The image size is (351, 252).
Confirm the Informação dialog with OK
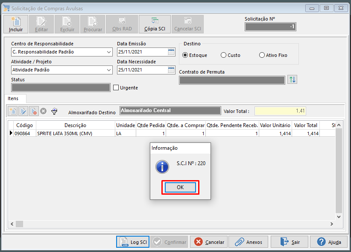[x=180, y=187]
